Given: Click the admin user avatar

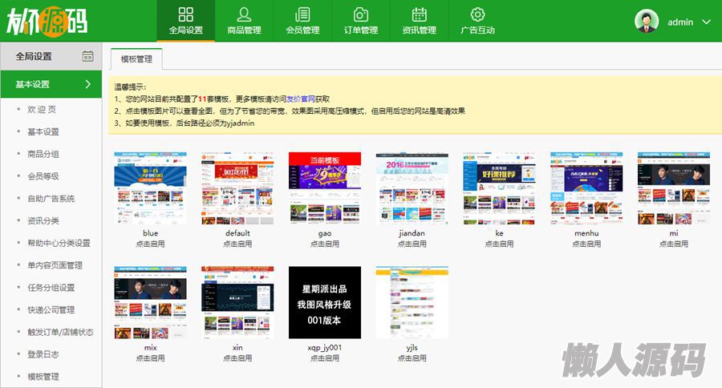Looking at the screenshot, I should 647,21.
